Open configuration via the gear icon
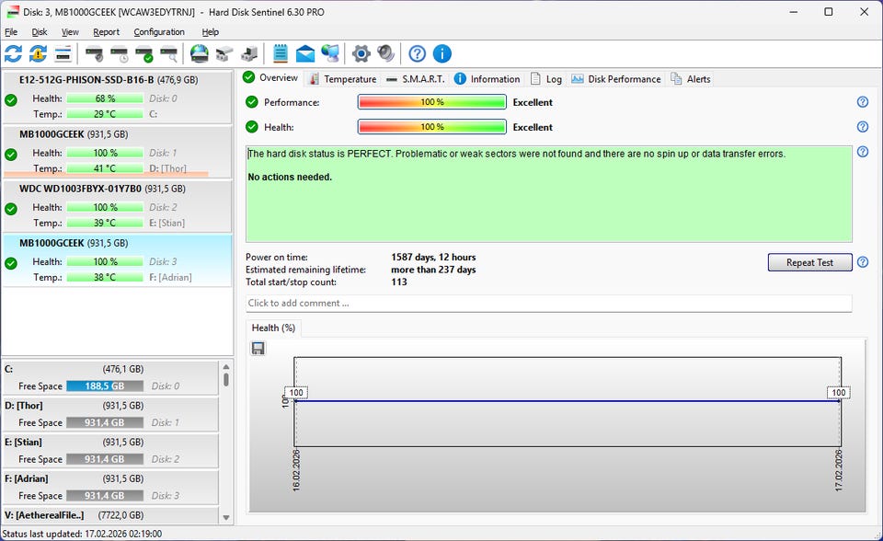883x541 pixels. point(361,53)
